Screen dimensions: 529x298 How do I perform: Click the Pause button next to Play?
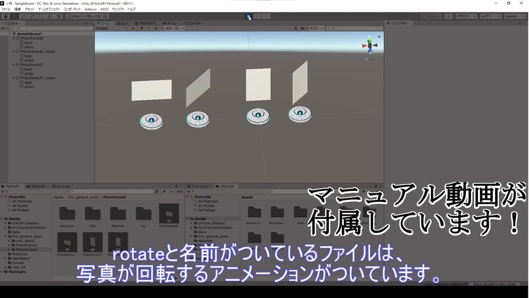(258, 16)
